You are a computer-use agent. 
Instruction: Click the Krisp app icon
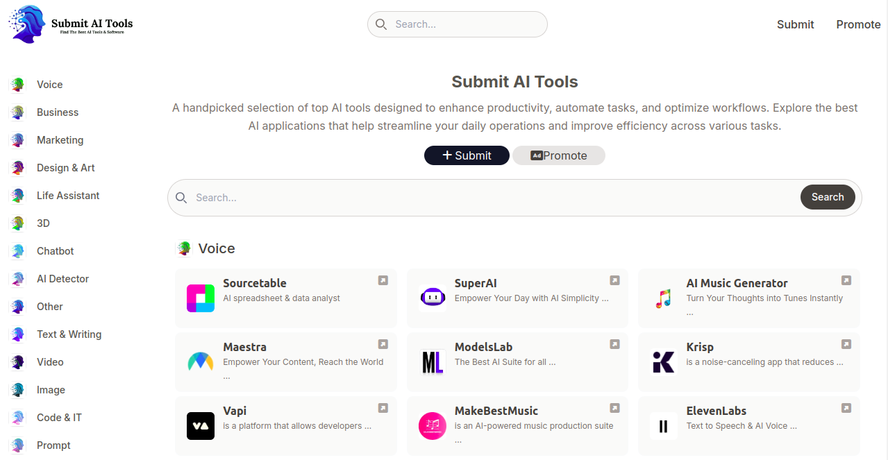[x=664, y=362]
